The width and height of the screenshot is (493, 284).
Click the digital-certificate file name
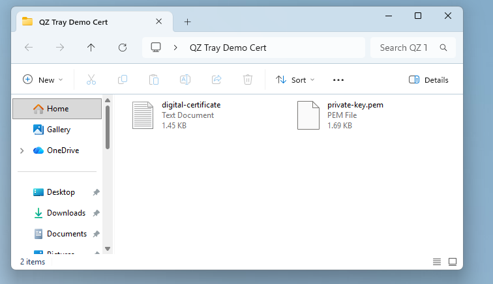(191, 105)
